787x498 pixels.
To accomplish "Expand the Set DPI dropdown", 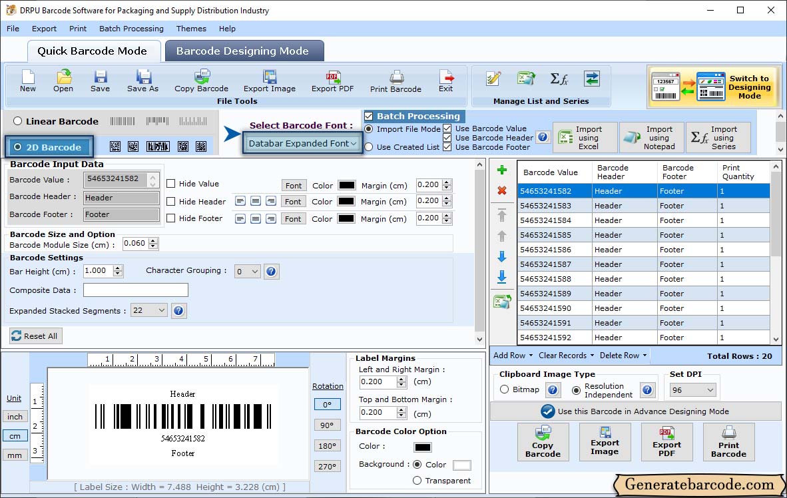I will click(692, 390).
